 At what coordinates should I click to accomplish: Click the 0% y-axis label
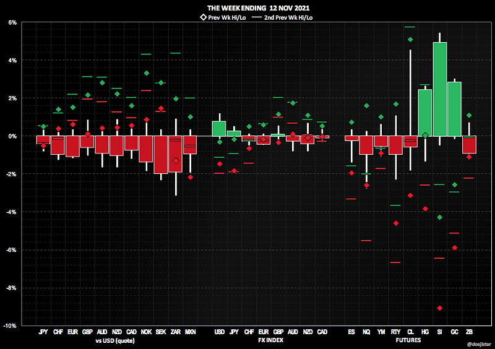point(12,136)
